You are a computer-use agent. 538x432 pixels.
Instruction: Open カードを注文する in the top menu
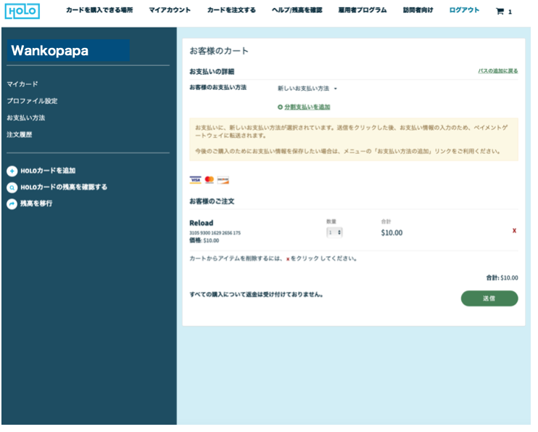click(x=231, y=10)
